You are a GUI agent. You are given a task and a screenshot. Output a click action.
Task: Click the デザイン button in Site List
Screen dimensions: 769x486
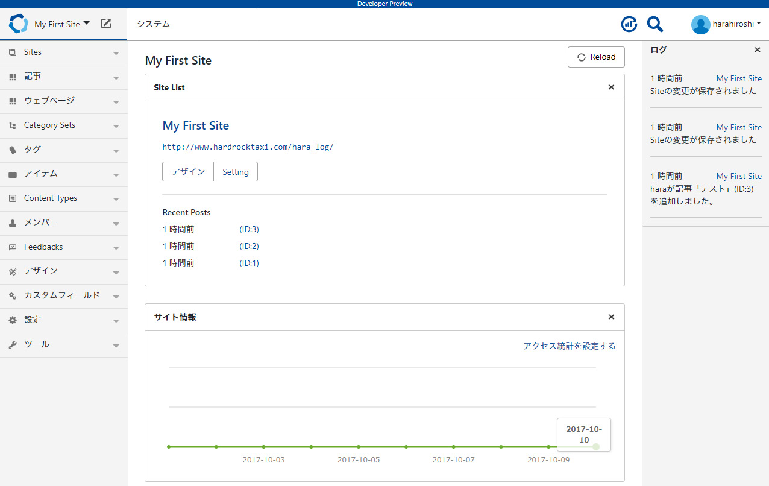188,172
